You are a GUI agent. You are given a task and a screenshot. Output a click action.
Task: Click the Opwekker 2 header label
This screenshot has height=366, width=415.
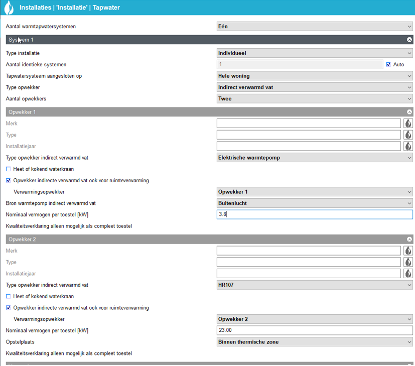click(x=22, y=239)
